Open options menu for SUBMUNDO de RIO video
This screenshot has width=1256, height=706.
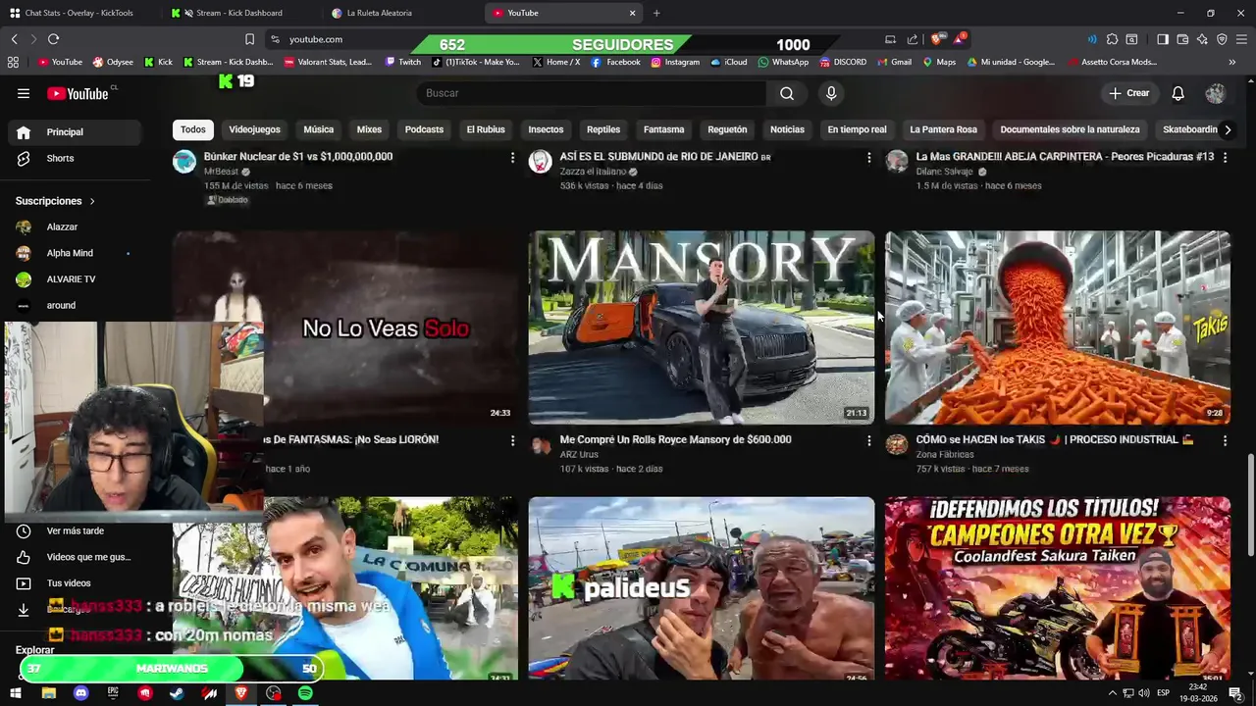868,157
